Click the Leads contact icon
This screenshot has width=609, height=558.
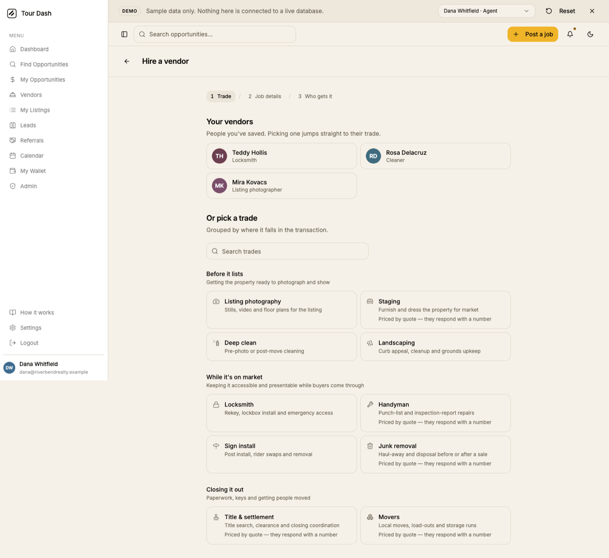[x=13, y=125]
